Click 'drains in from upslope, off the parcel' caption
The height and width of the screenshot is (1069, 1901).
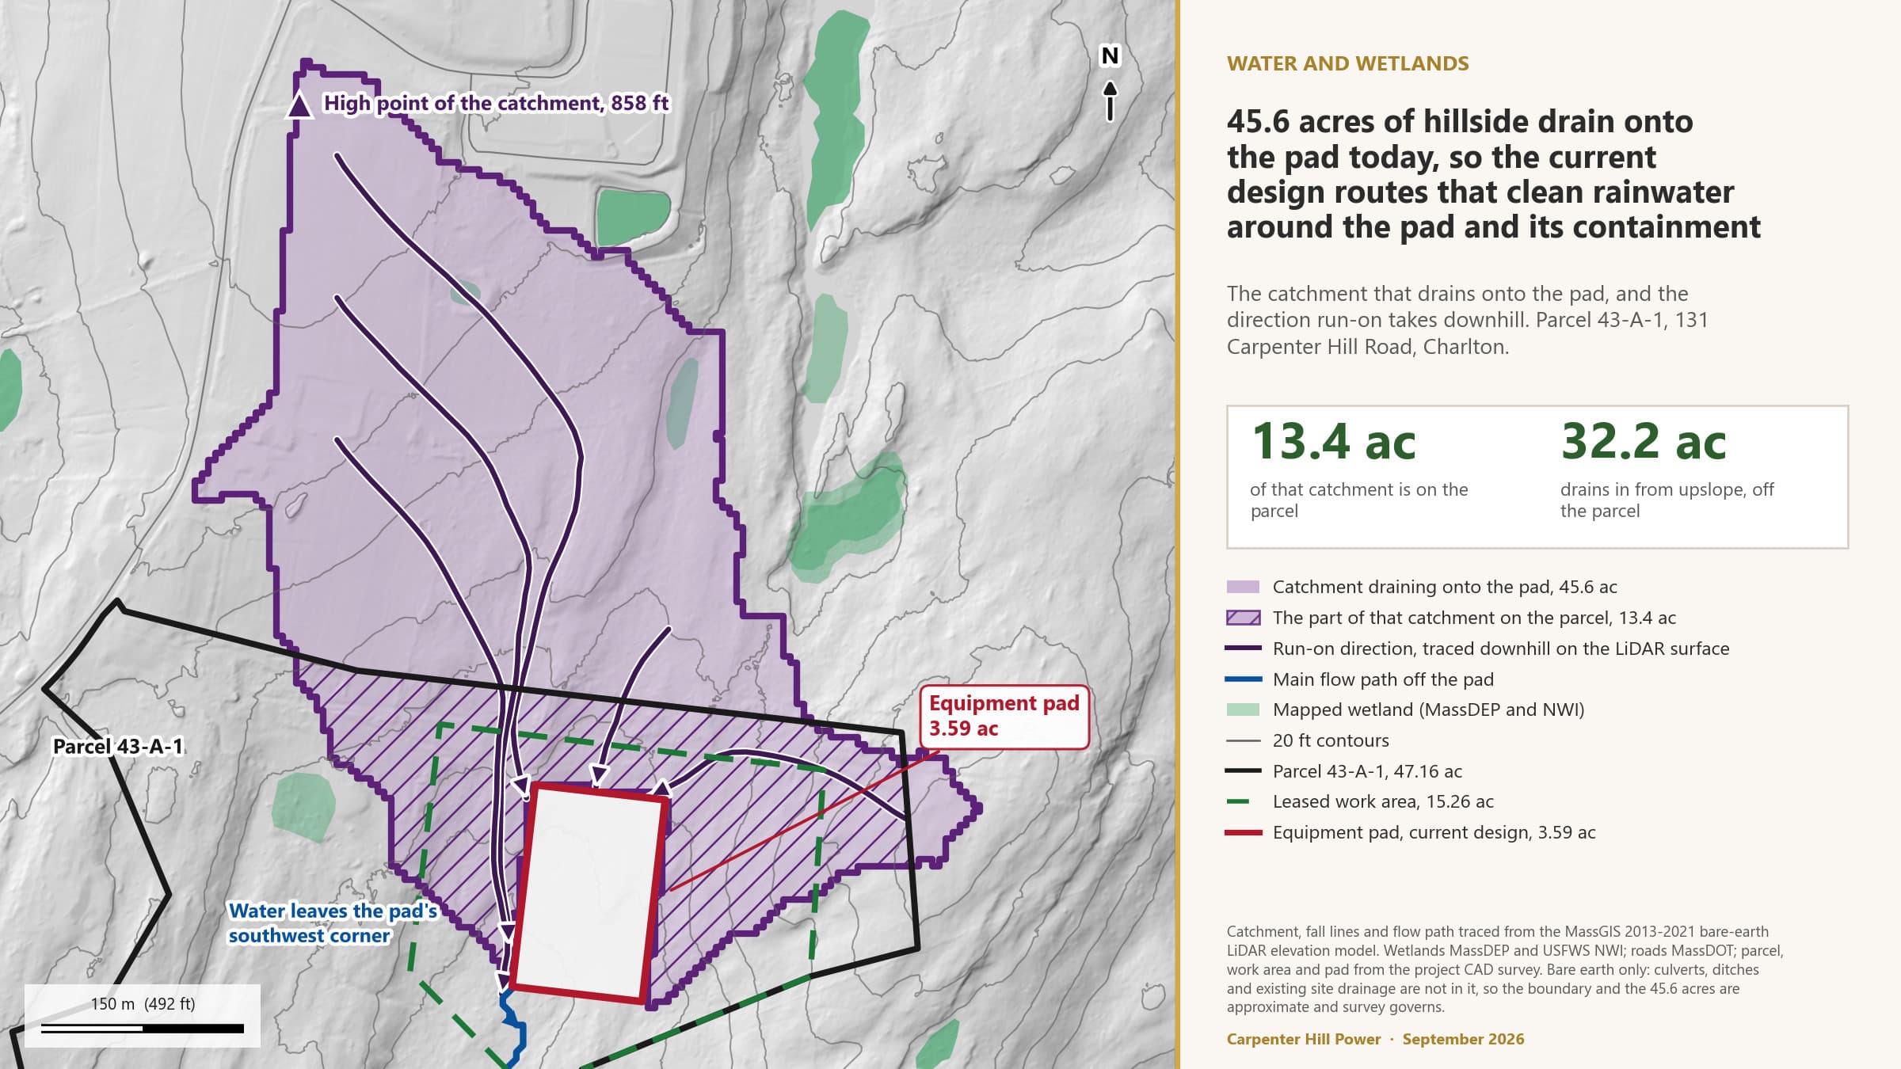[x=1667, y=500]
